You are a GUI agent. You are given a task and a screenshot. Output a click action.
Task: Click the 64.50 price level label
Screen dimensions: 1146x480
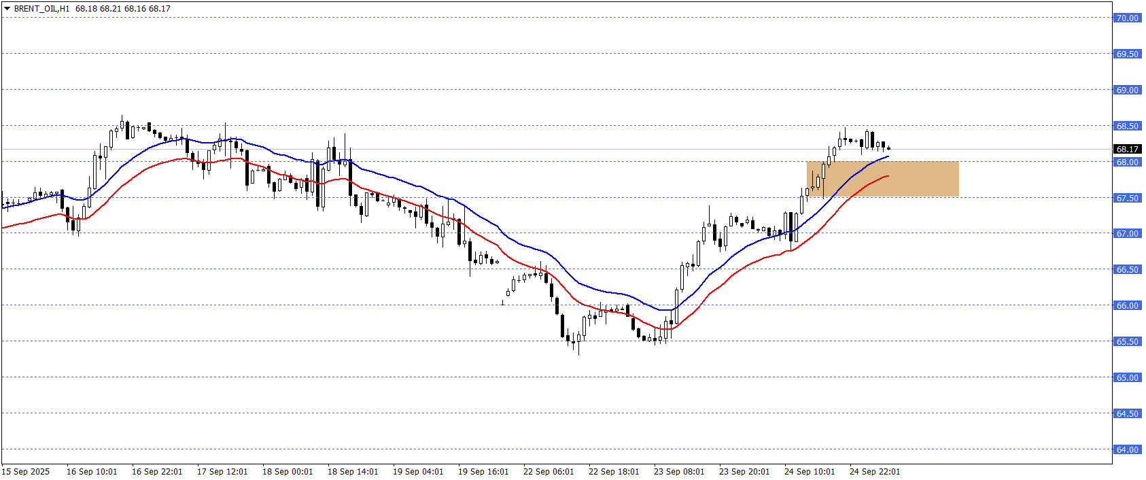(x=1127, y=413)
